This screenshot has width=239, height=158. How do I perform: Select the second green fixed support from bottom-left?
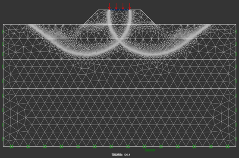click(28, 147)
